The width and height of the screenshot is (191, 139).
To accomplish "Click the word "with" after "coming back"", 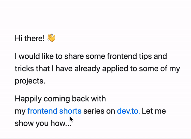I will pos(99,99).
